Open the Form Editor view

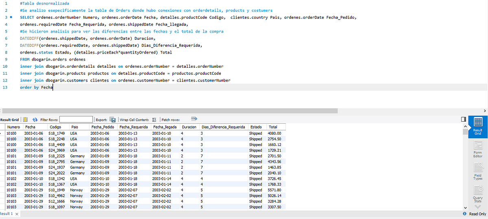(477, 149)
